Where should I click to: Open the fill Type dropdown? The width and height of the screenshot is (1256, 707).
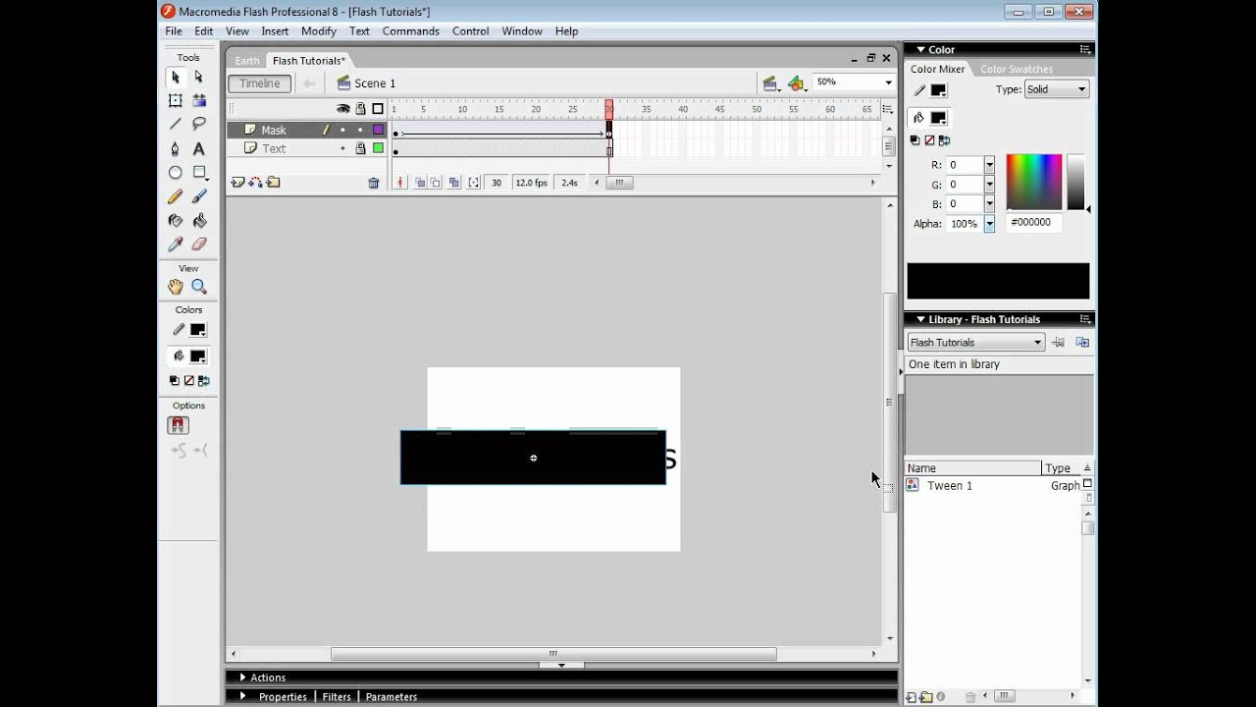[1057, 89]
